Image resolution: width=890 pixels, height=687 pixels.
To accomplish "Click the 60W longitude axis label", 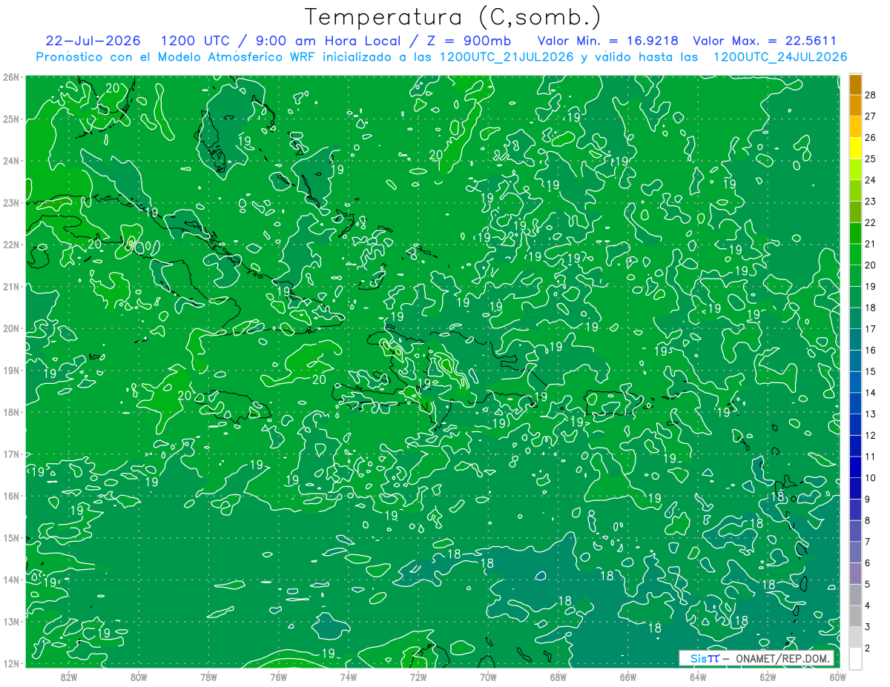I will pyautogui.click(x=837, y=677).
